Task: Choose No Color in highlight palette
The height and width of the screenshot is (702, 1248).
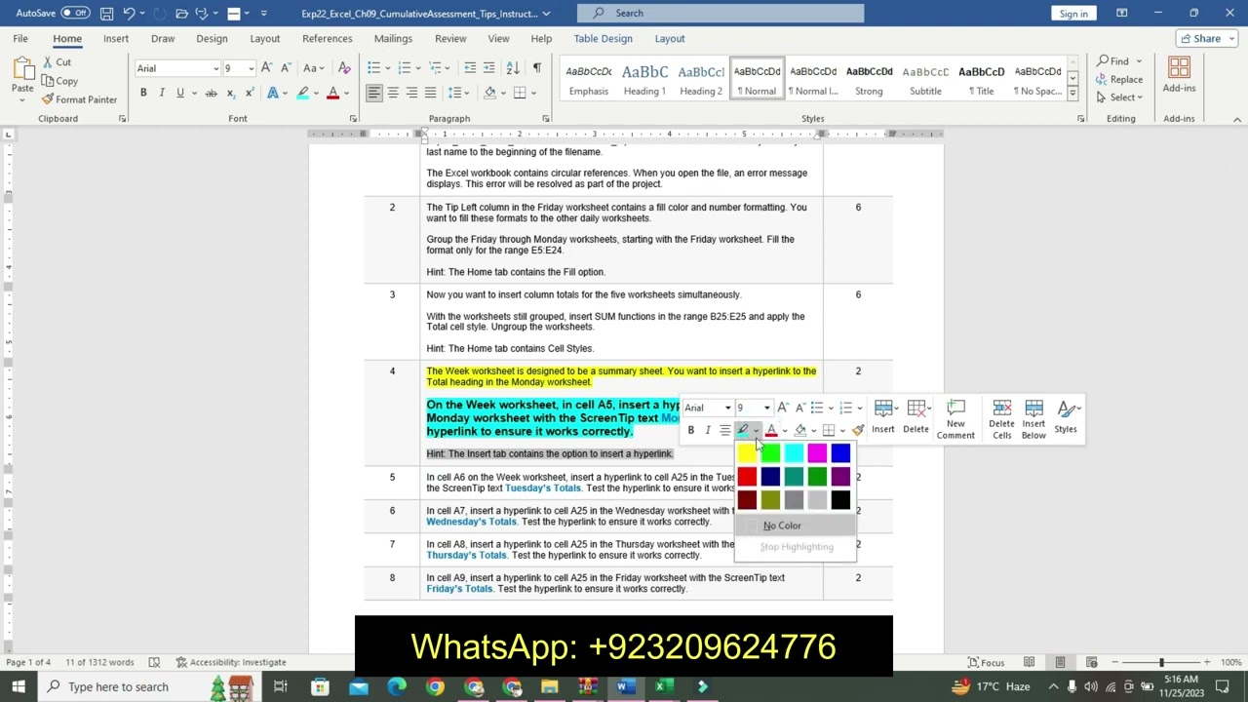Action: click(x=795, y=526)
